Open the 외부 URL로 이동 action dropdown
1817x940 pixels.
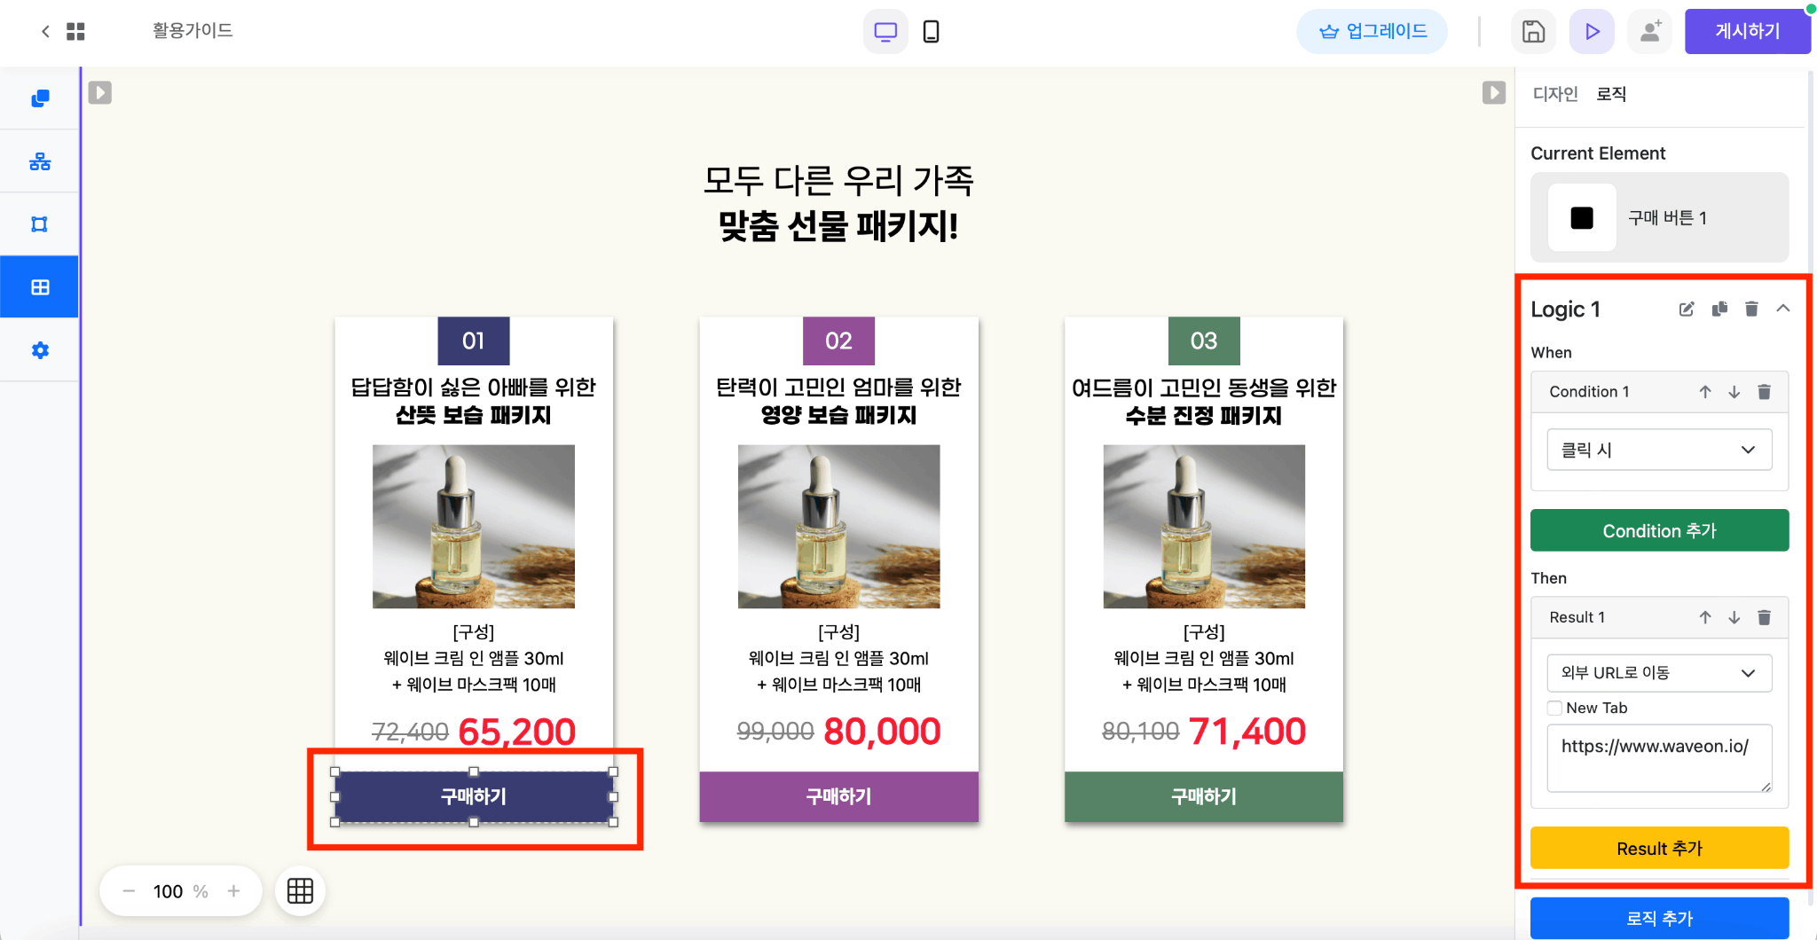pos(1658,673)
